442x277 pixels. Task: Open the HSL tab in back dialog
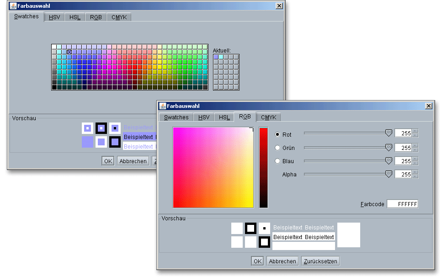[x=75, y=17]
